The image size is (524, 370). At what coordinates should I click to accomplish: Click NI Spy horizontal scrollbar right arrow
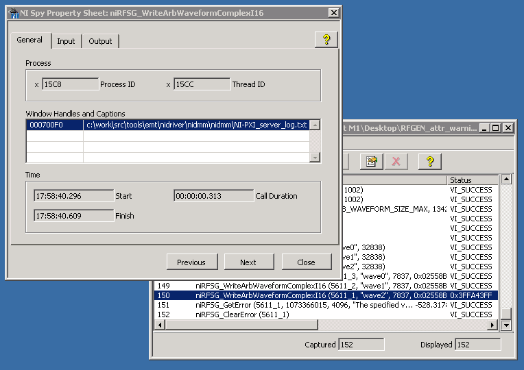[x=492, y=325]
